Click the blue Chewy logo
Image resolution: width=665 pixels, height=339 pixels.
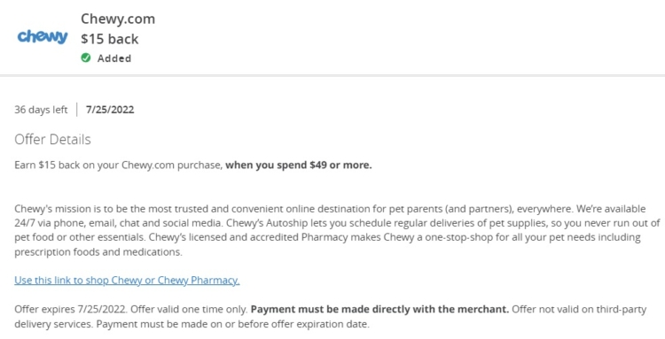[43, 37]
